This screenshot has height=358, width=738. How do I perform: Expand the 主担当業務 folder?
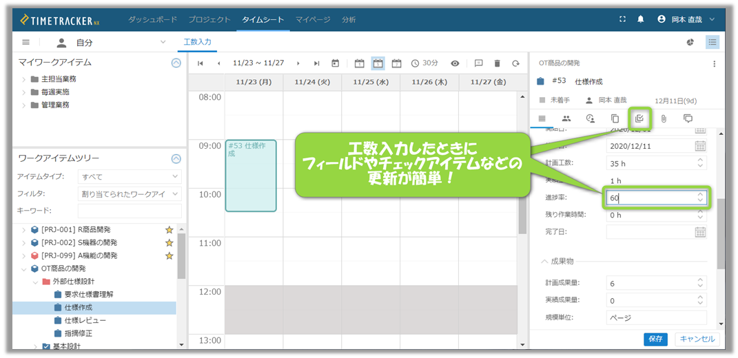pyautogui.click(x=24, y=78)
